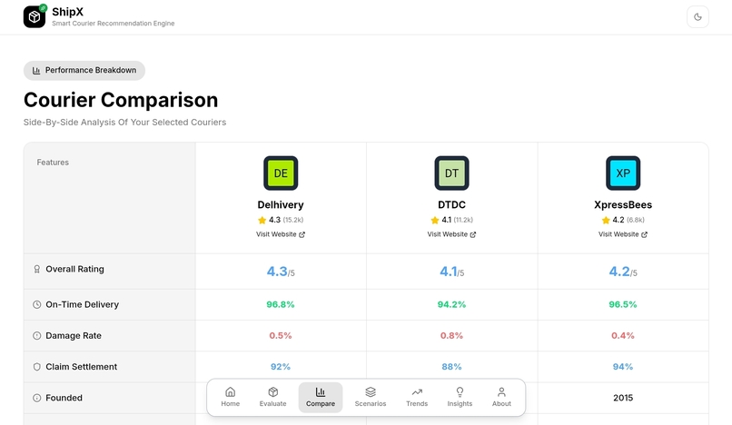Click the clock icon beside On-Time Delivery

coord(37,304)
